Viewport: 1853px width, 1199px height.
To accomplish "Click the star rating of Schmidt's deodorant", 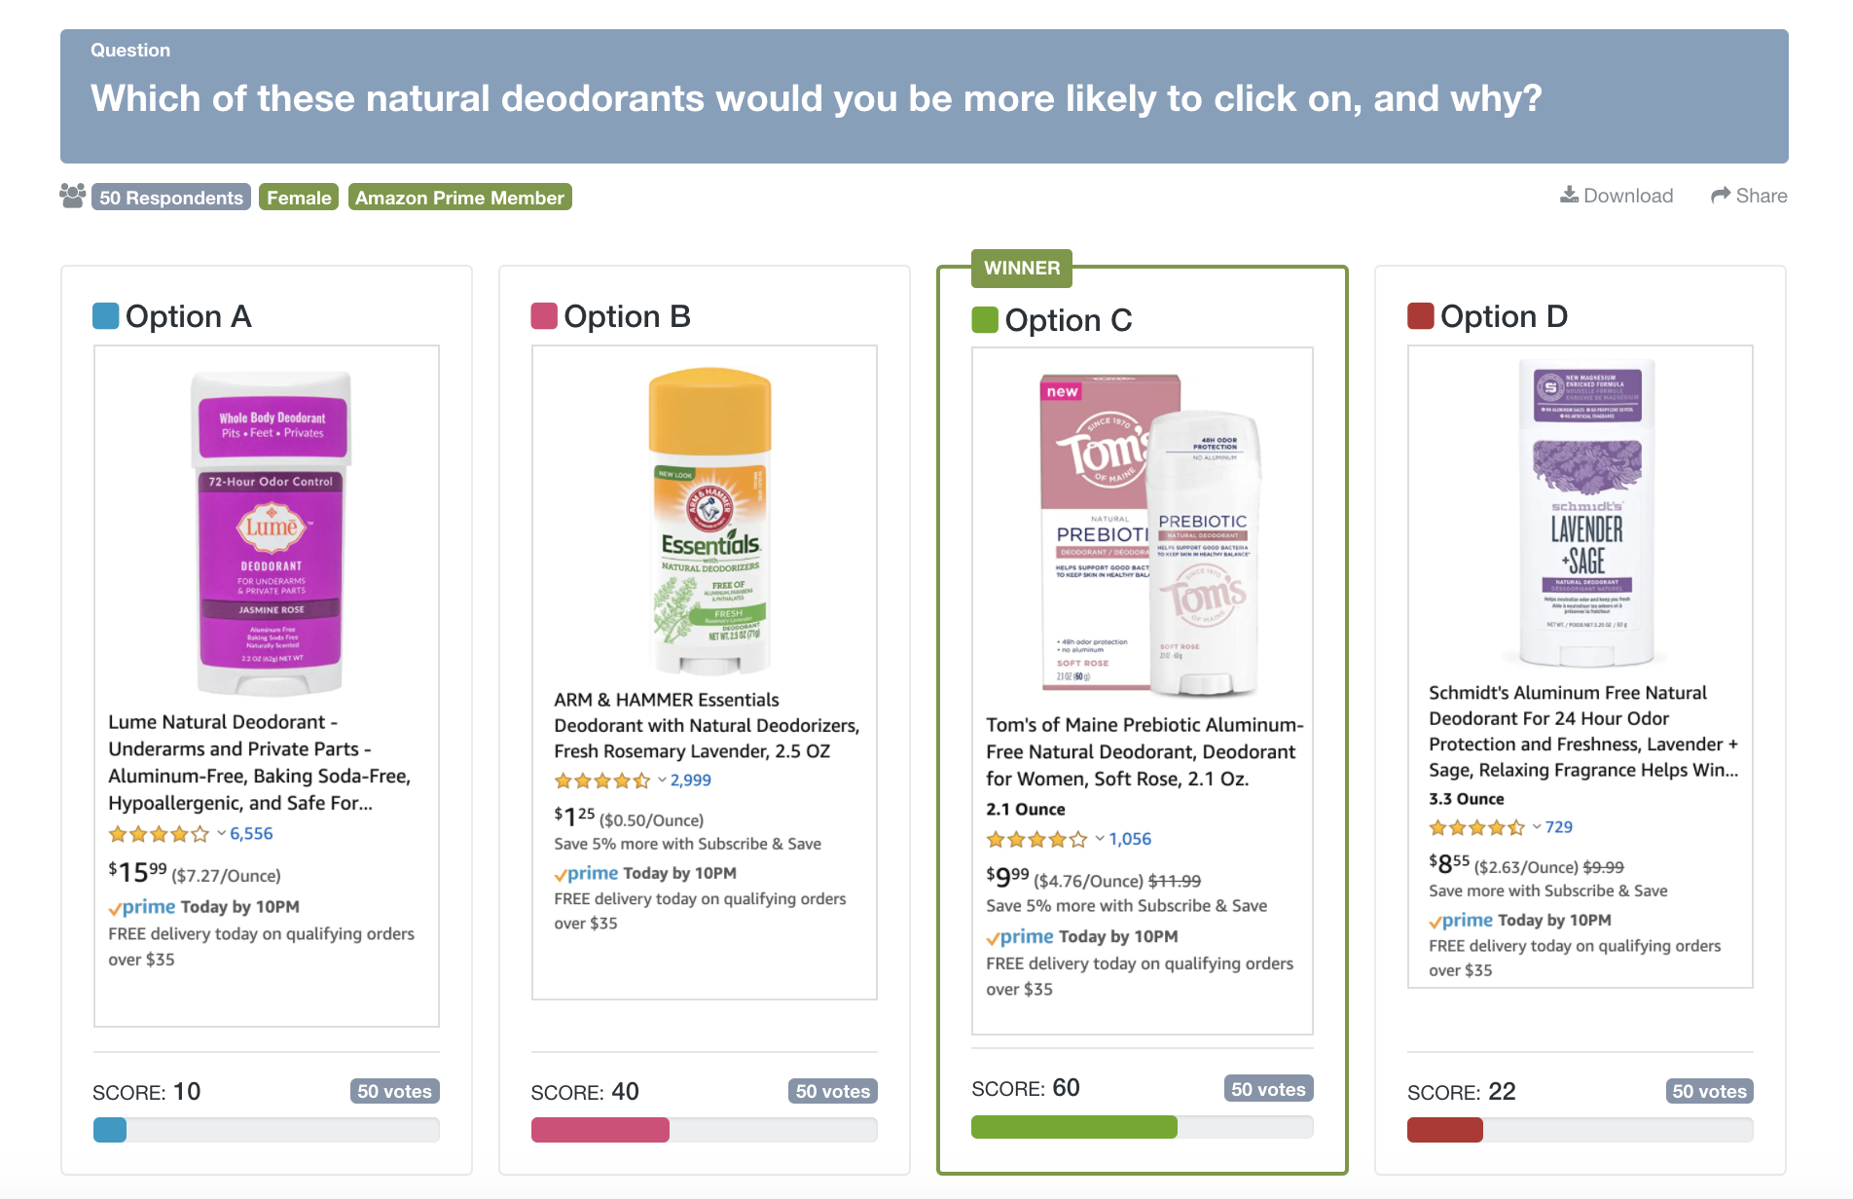I will coord(1476,827).
